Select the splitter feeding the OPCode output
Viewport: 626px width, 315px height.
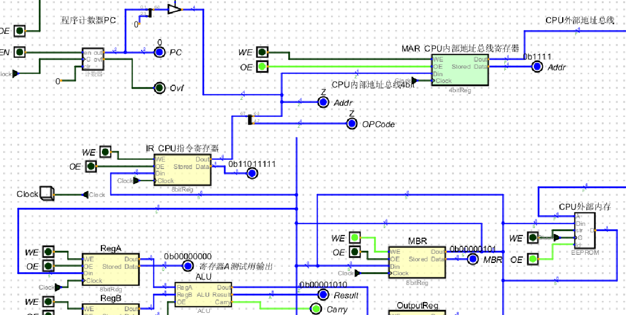click(x=251, y=119)
